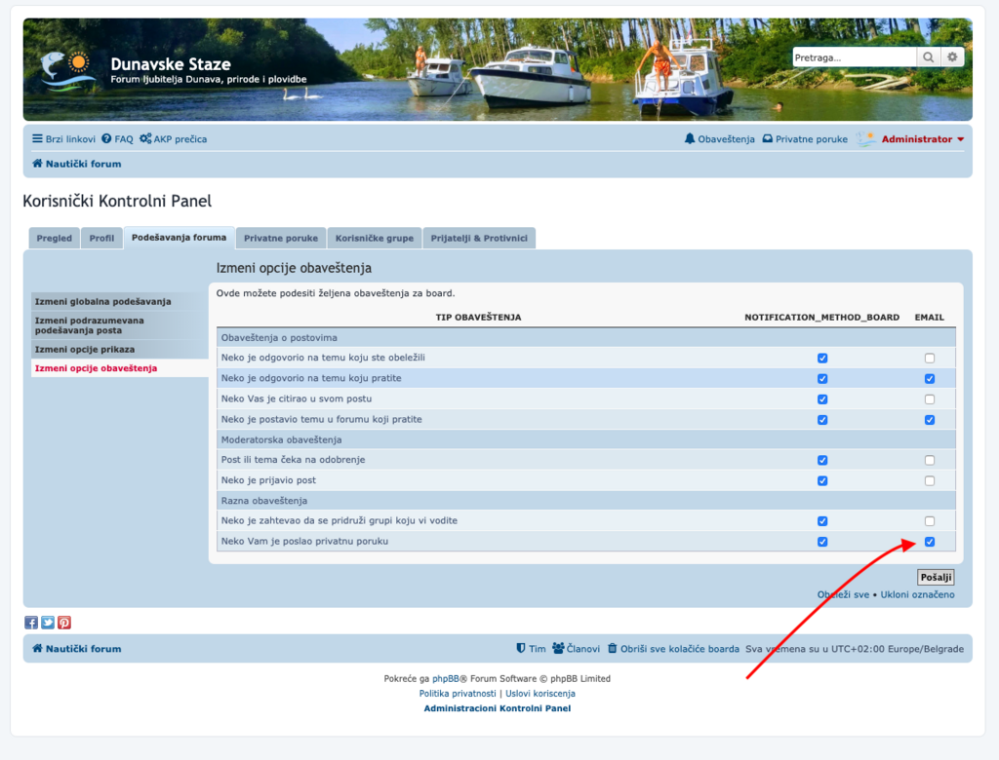999x760 pixels.
Task: Open Administracioni Kontrolni Panel link
Action: click(x=498, y=707)
